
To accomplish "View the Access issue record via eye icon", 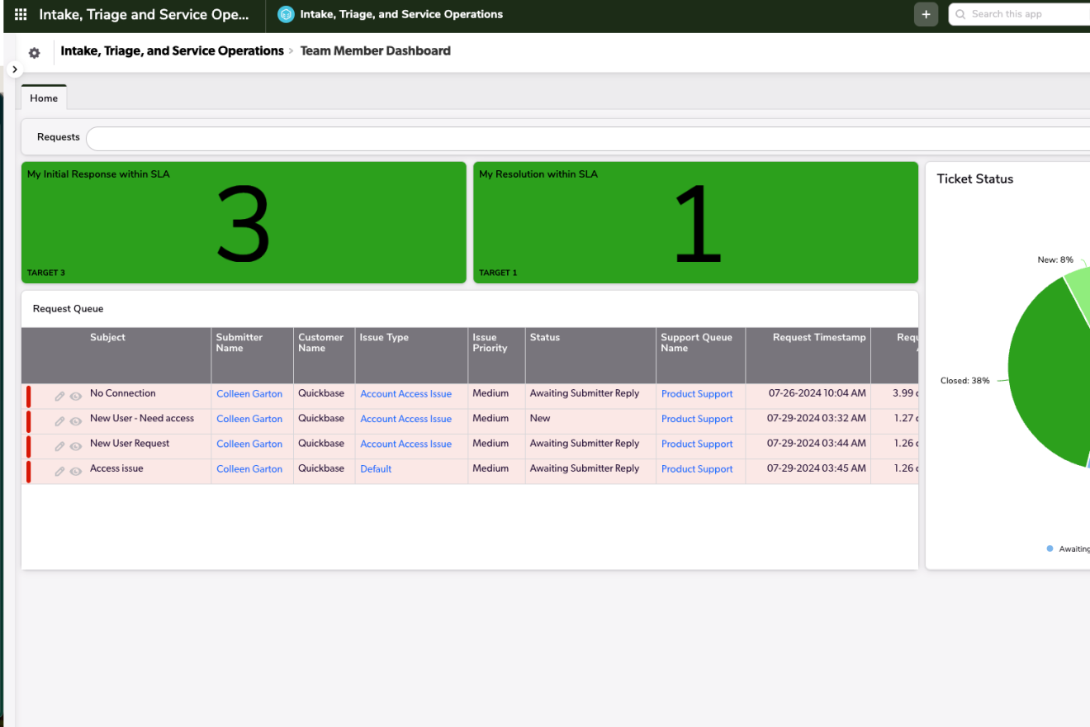I will [75, 471].
